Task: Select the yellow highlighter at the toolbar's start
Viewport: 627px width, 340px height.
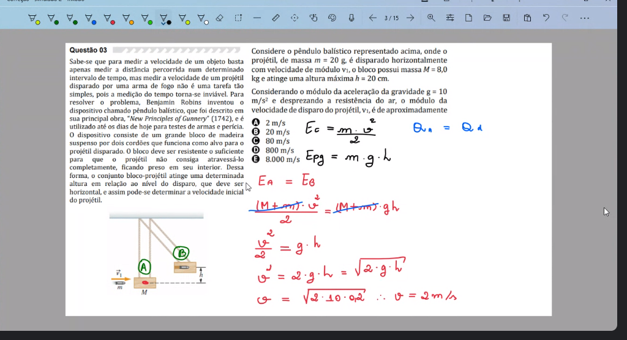Action: click(x=34, y=18)
